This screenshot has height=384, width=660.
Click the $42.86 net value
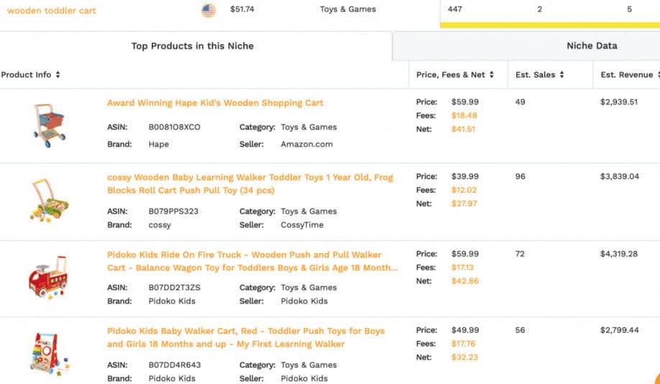point(464,281)
